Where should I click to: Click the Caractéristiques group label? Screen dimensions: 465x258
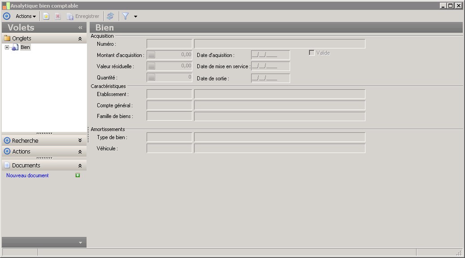point(108,86)
